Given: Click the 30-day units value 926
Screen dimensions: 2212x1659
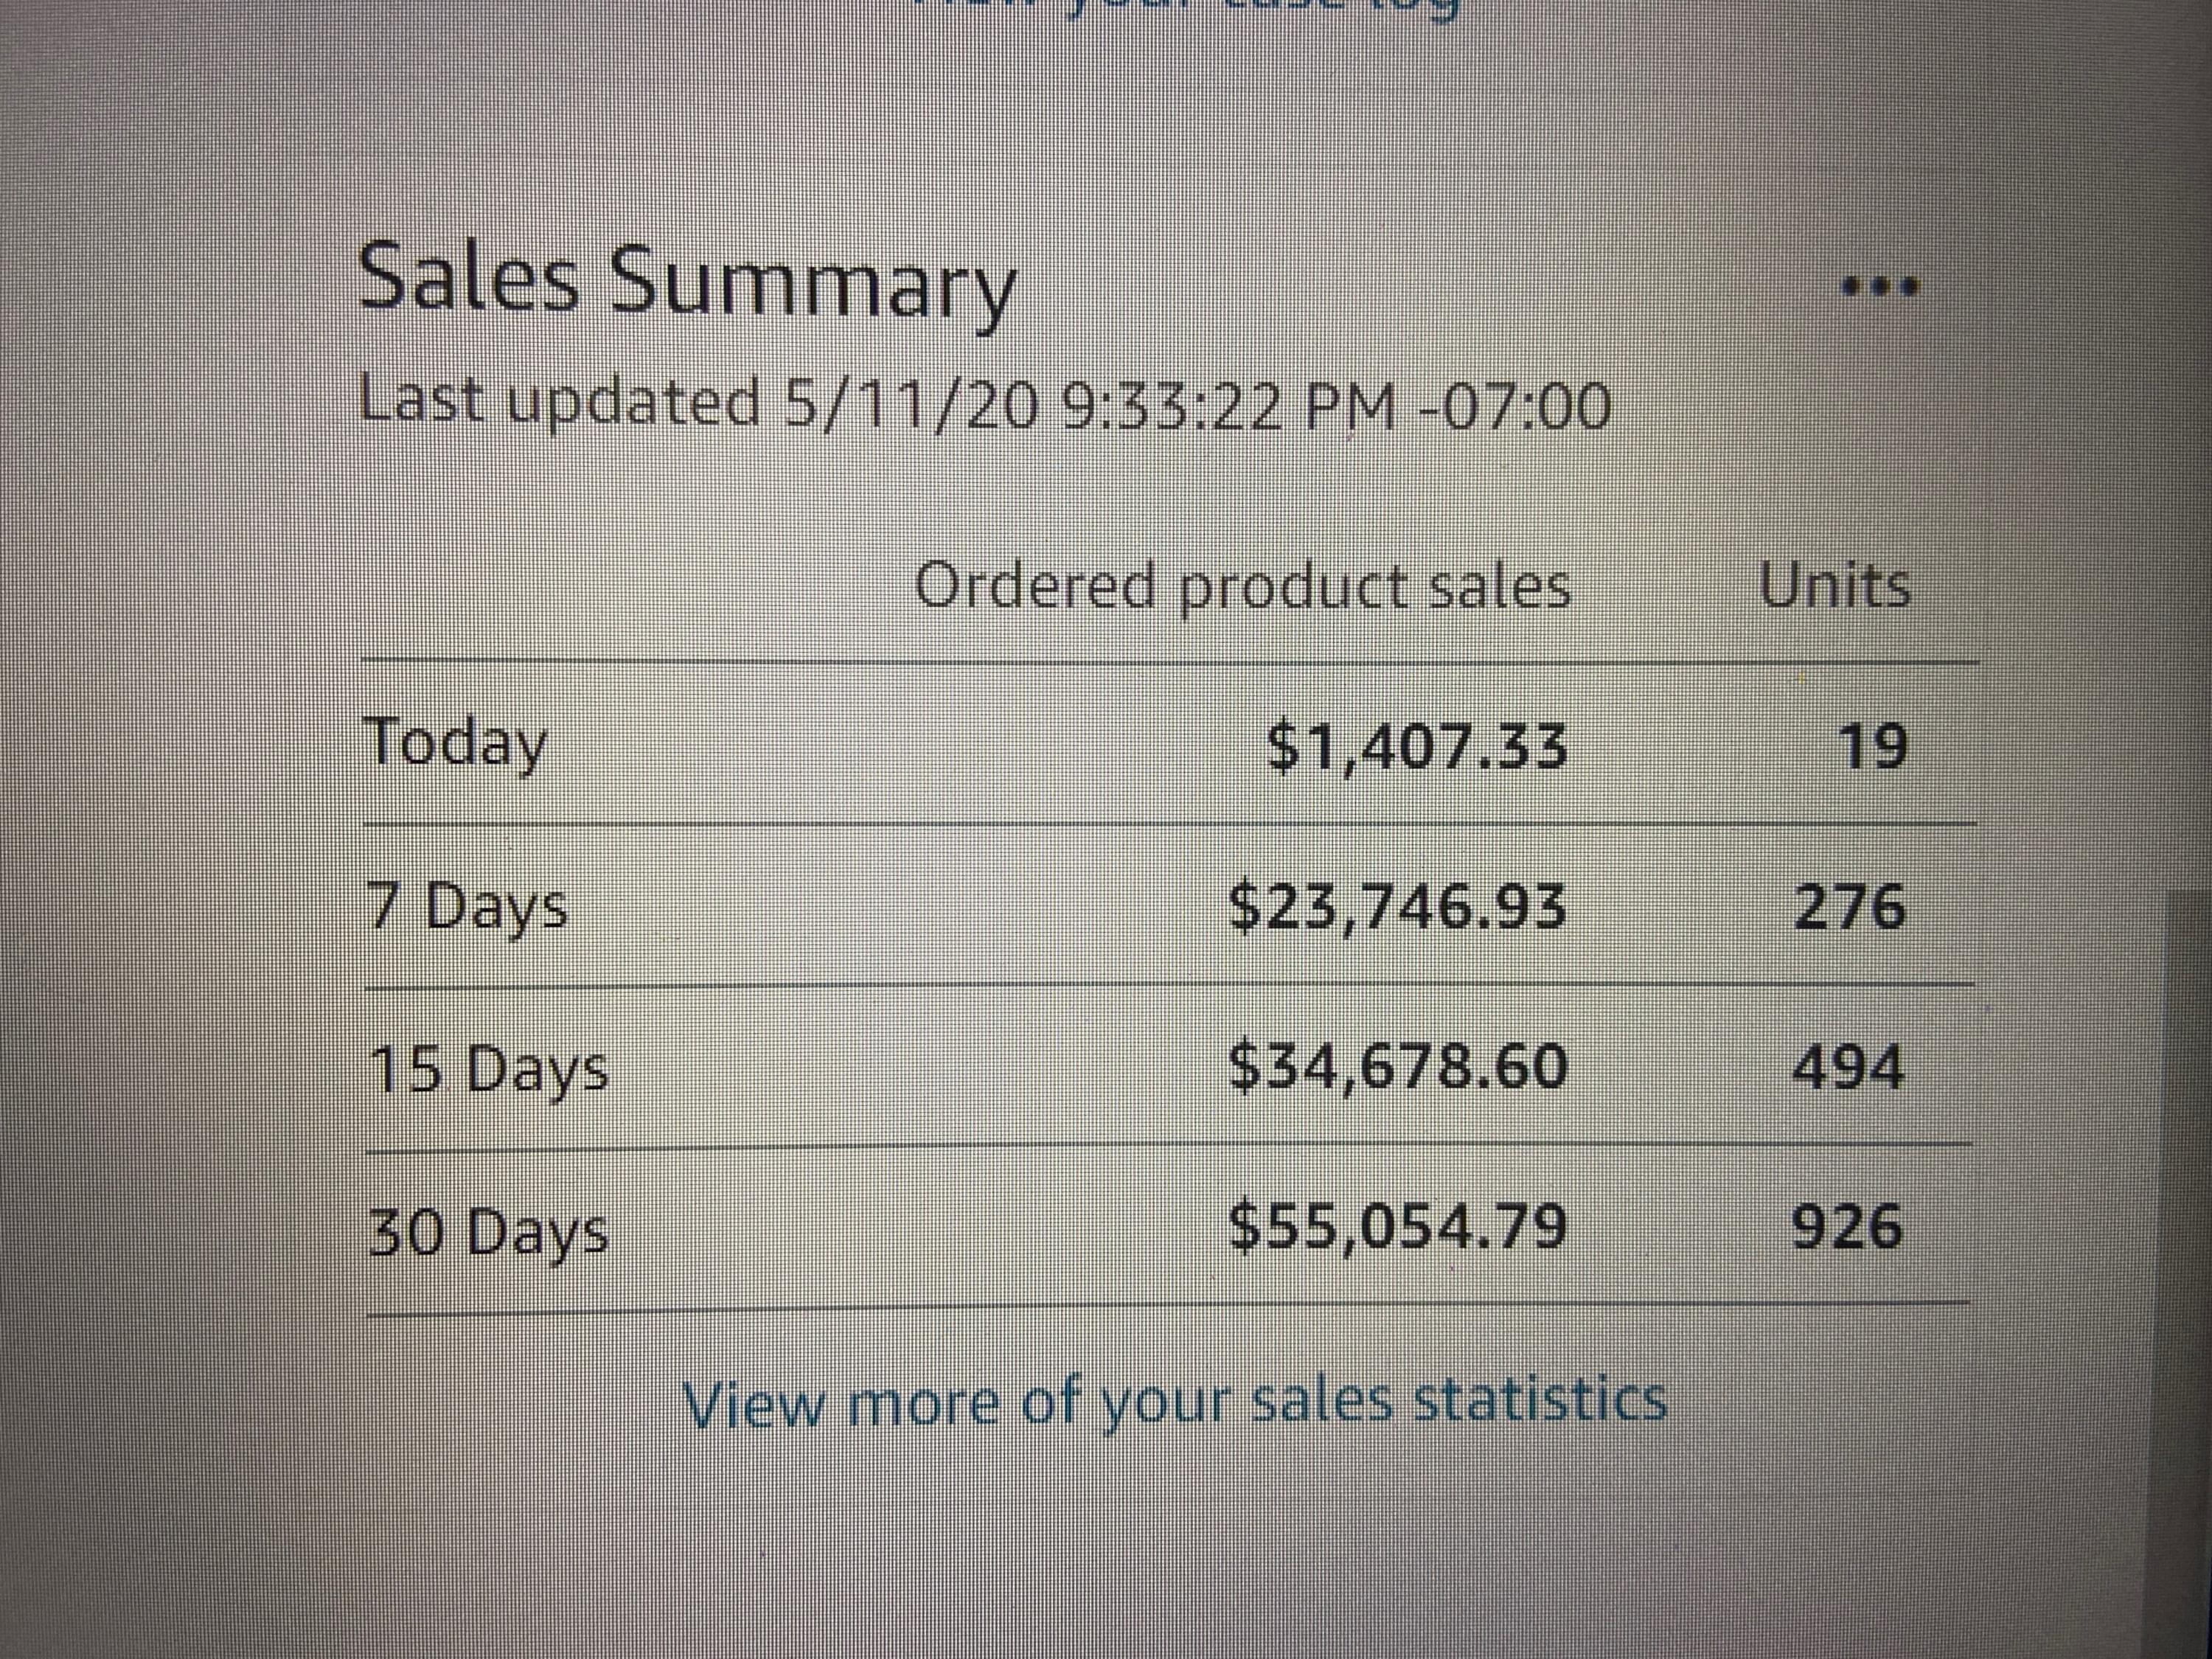Looking at the screenshot, I should (1848, 1229).
